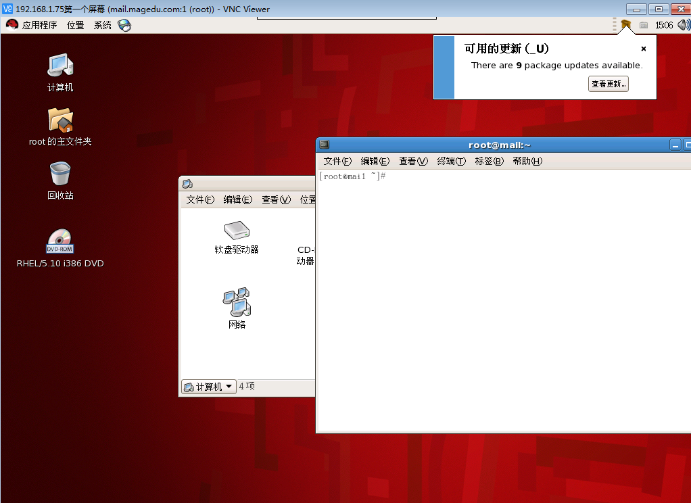Click the volume speaker tray icon
The width and height of the screenshot is (691, 503).
point(684,25)
